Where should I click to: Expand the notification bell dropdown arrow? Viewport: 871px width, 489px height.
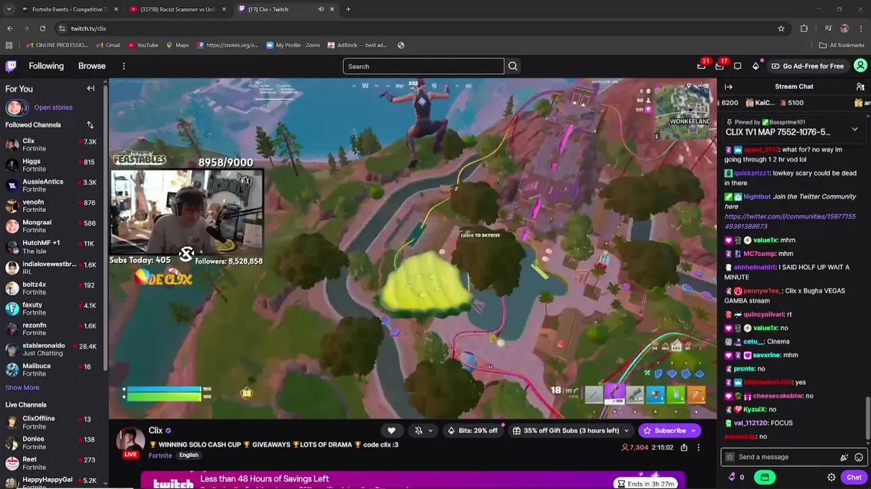pyautogui.click(x=430, y=431)
